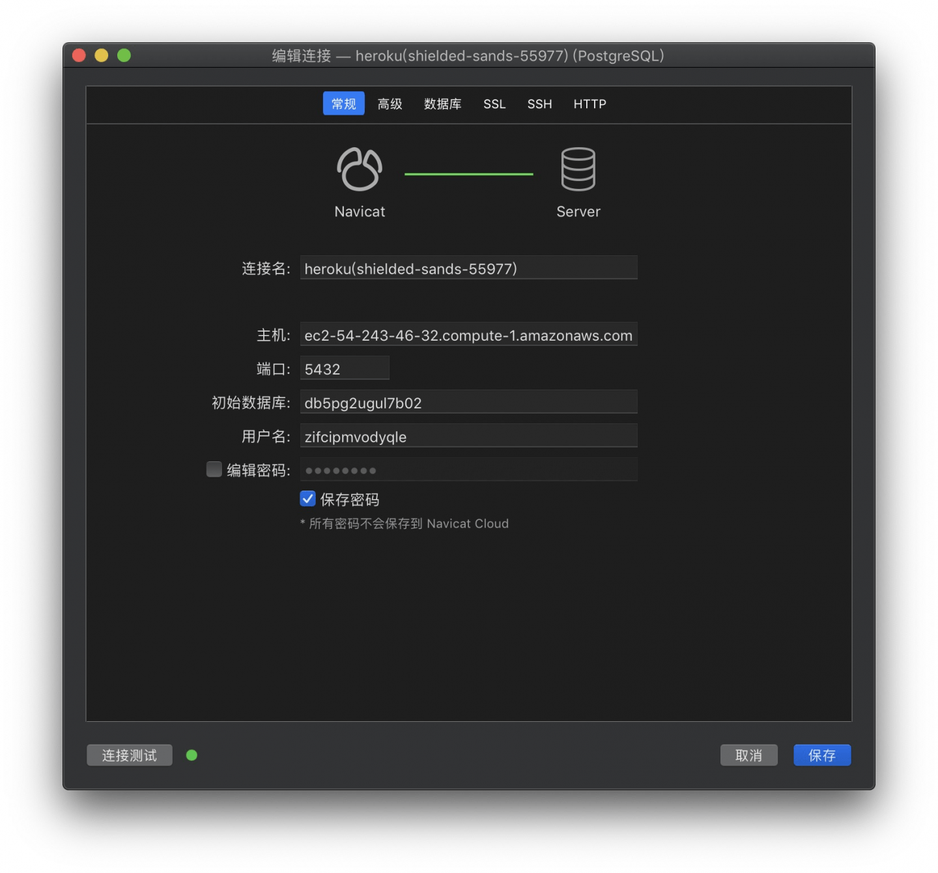This screenshot has width=938, height=873.
Task: Click the masked password field
Action: 468,470
